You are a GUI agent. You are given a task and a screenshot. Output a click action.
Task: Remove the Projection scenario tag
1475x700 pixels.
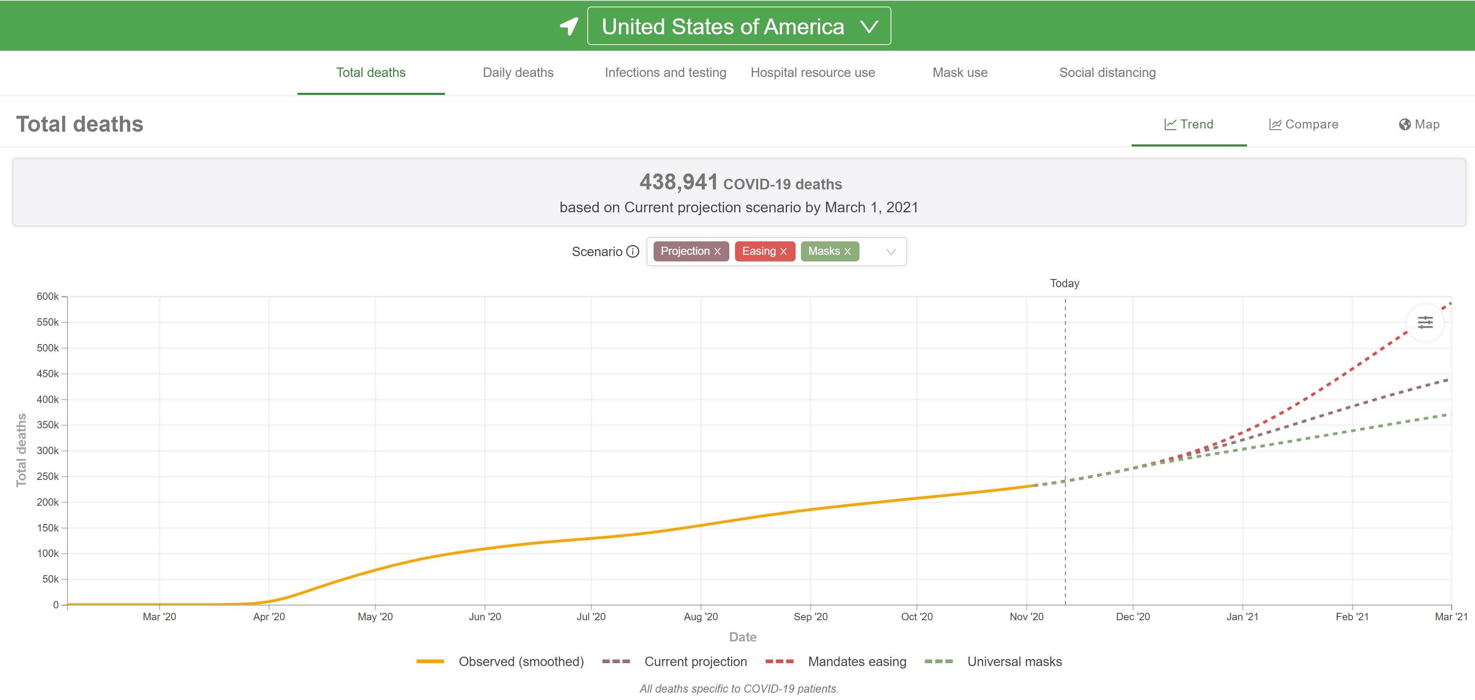717,252
